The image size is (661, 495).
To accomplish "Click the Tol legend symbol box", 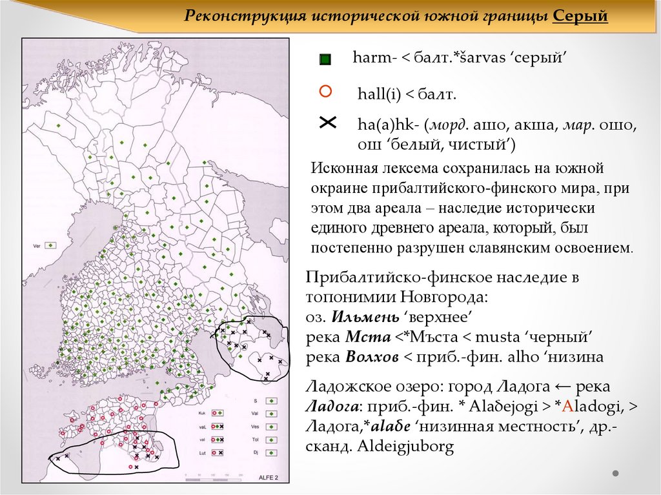I will [x=271, y=439].
